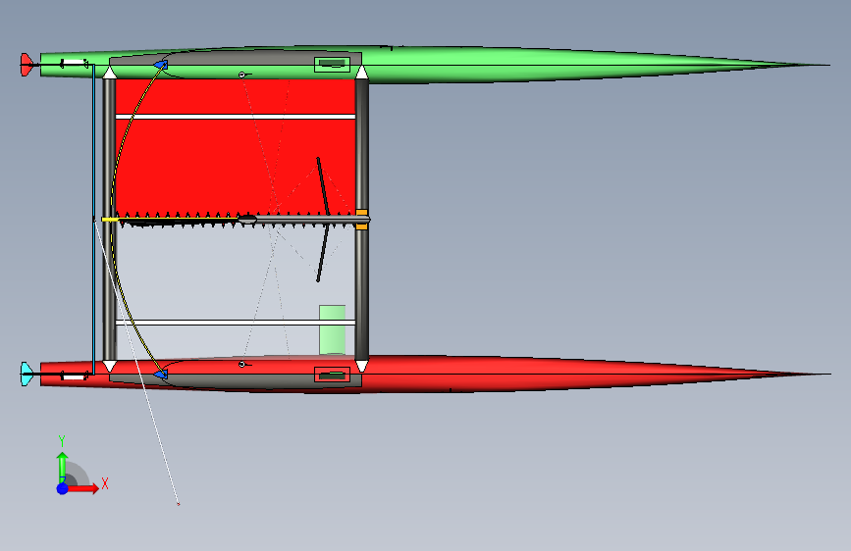The height and width of the screenshot is (551, 851).
Task: Click the green Y axis arrow
Action: point(63,468)
